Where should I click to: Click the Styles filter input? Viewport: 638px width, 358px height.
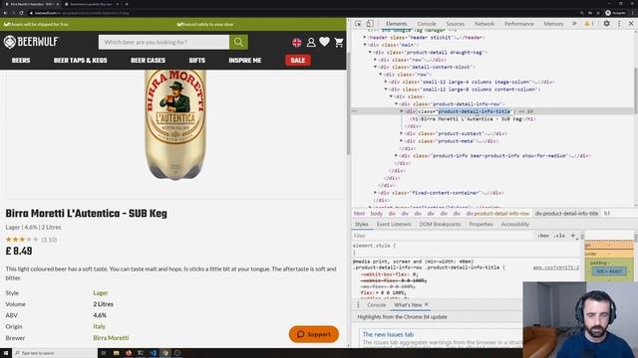(x=444, y=236)
